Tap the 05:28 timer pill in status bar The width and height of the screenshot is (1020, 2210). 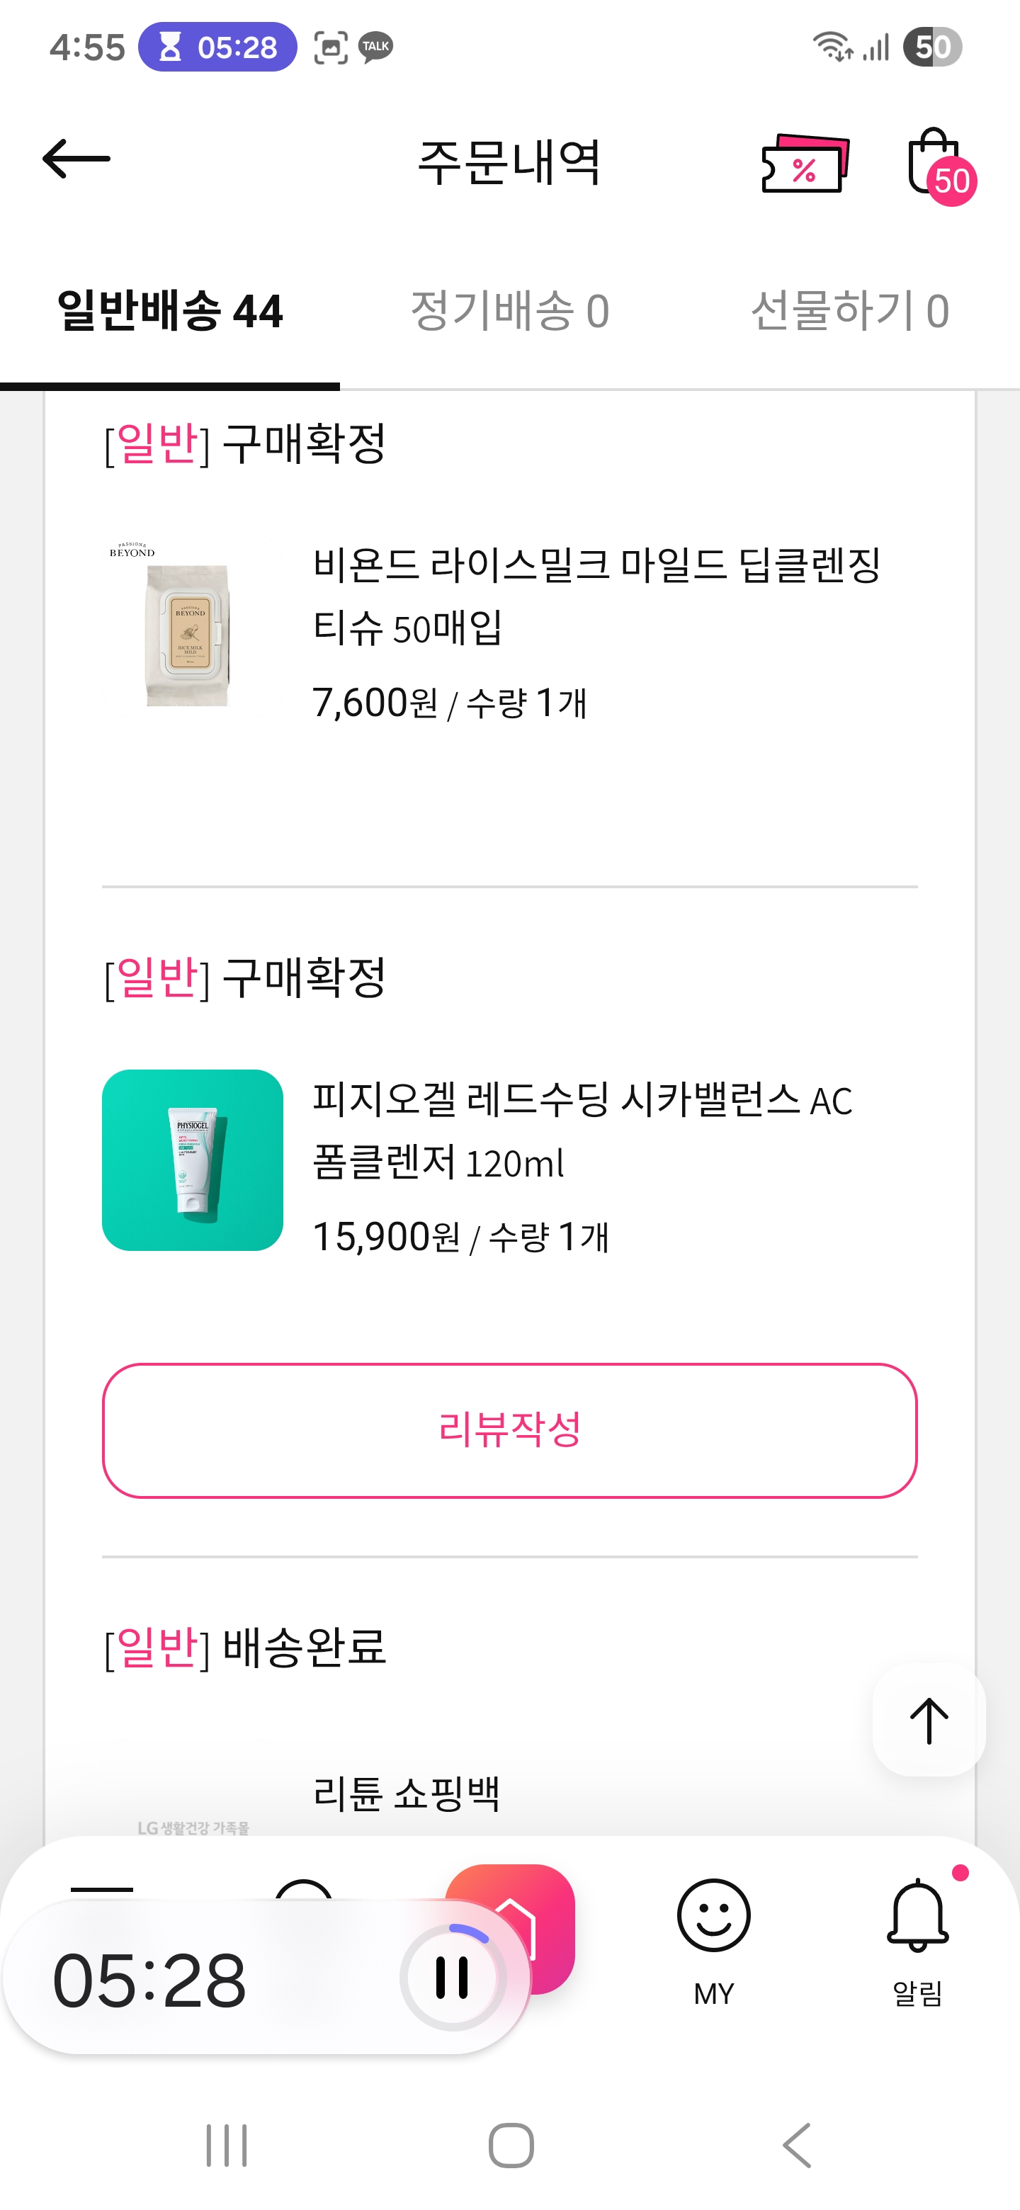click(218, 47)
